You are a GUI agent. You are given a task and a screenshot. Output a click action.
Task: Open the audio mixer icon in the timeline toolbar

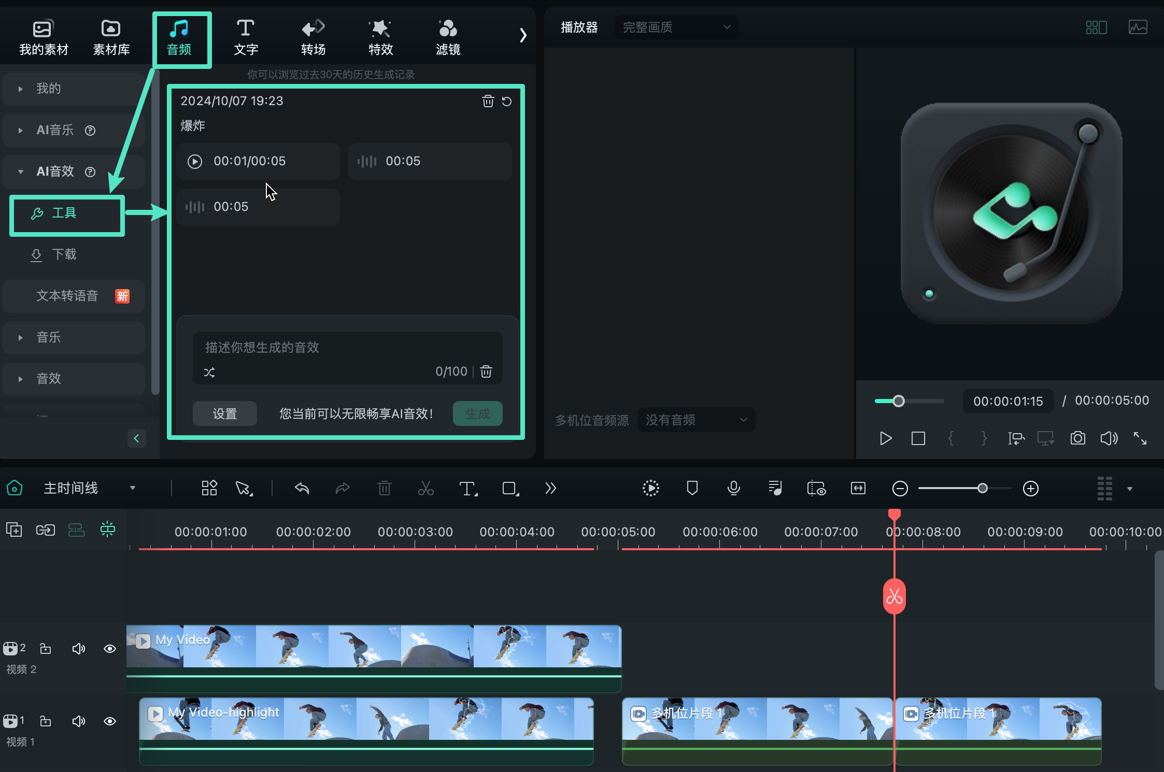coord(774,488)
